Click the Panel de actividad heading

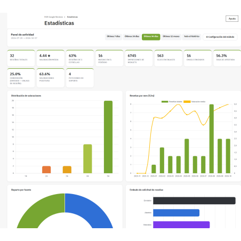pos(22,35)
